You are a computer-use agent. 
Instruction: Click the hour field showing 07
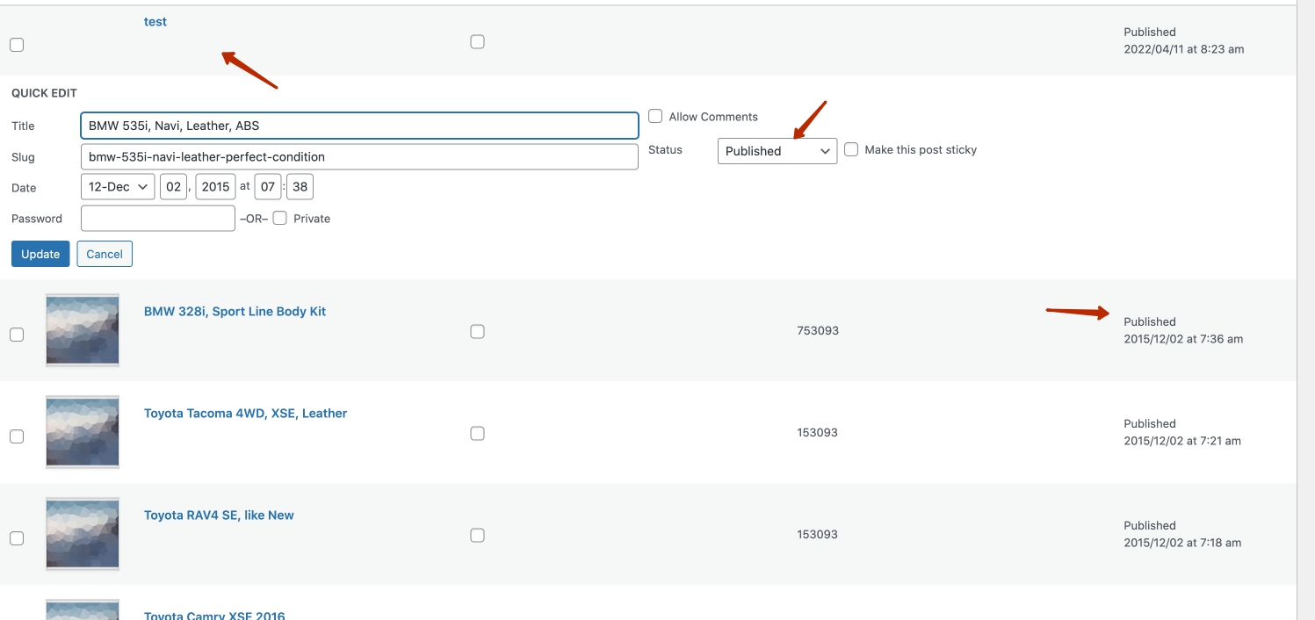pos(268,187)
